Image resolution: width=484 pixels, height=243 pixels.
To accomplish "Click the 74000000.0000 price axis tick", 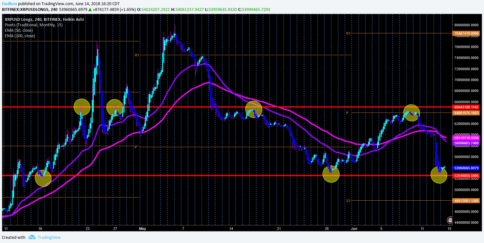I will 467,58.
